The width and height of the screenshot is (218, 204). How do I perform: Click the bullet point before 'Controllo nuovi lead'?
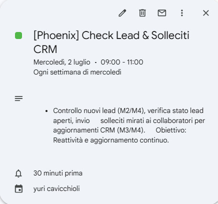point(46,111)
